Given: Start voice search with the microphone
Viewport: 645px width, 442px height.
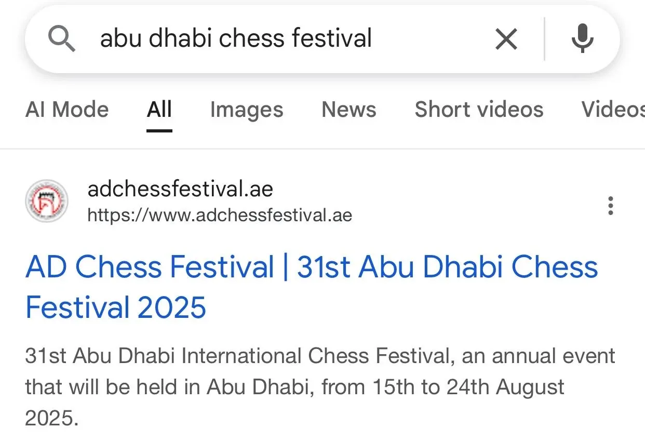Looking at the screenshot, I should coord(582,39).
